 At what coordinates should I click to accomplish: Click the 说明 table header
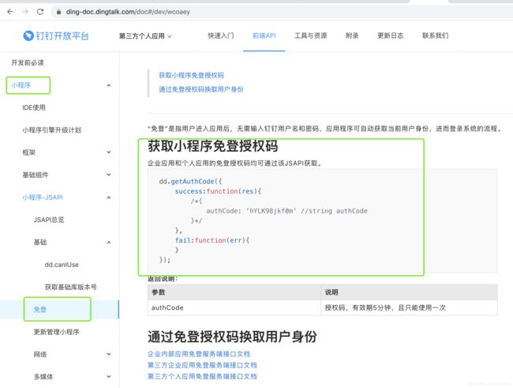pyautogui.click(x=410, y=292)
